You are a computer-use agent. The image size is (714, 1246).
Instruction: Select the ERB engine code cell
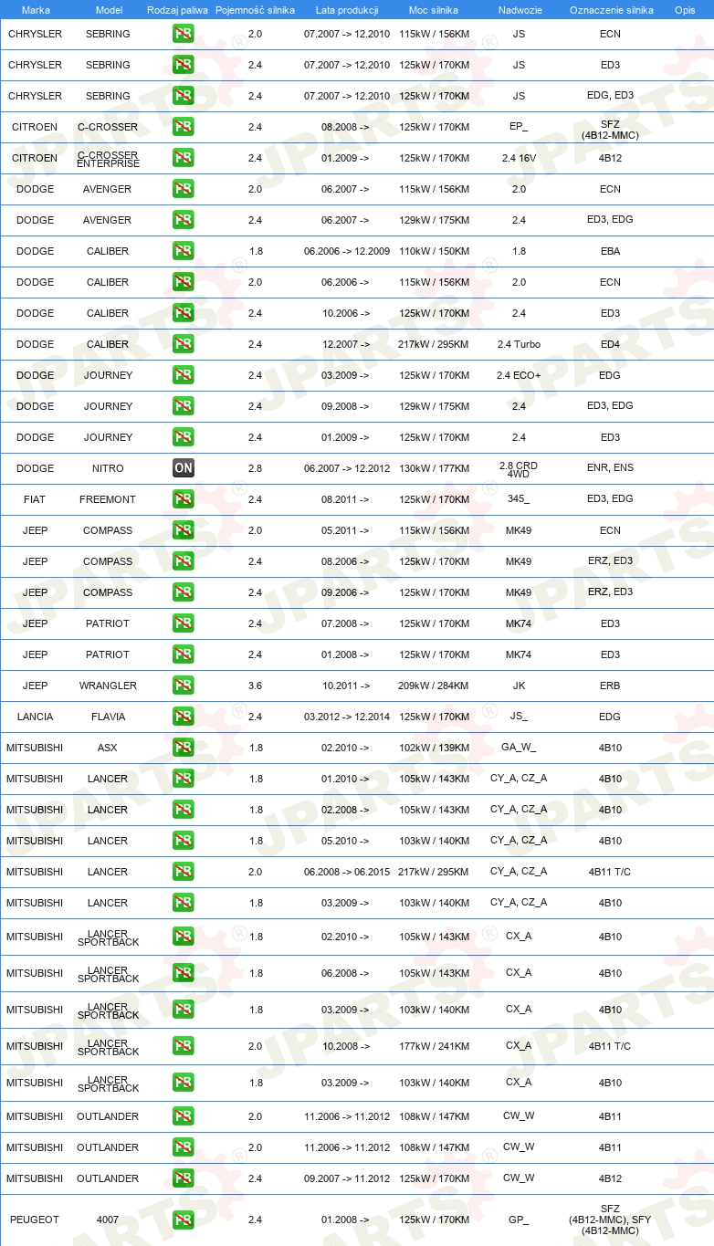point(610,686)
